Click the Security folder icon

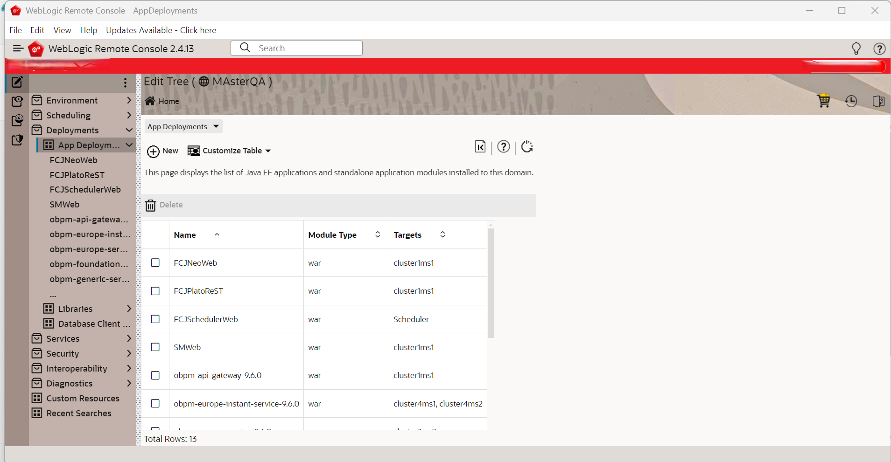[x=37, y=353]
